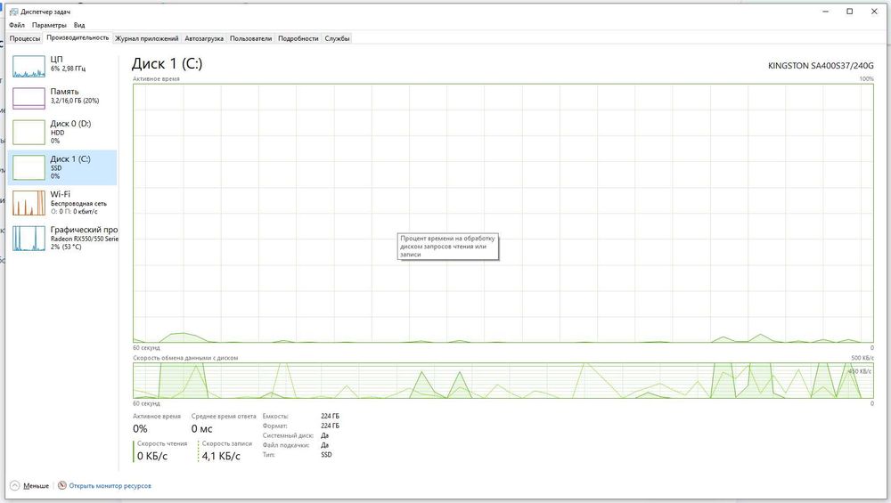Switch to the Службы tab

(x=337, y=38)
